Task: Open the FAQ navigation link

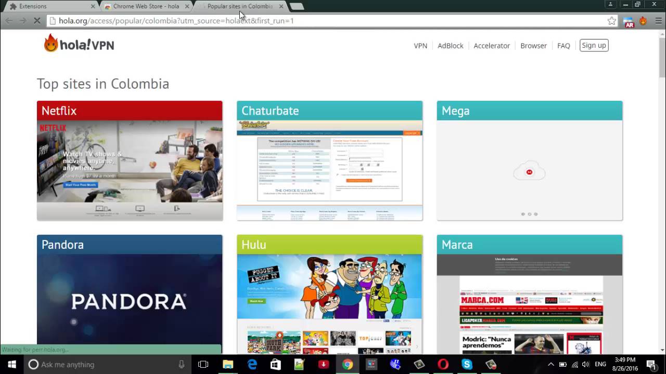Action: click(x=563, y=46)
